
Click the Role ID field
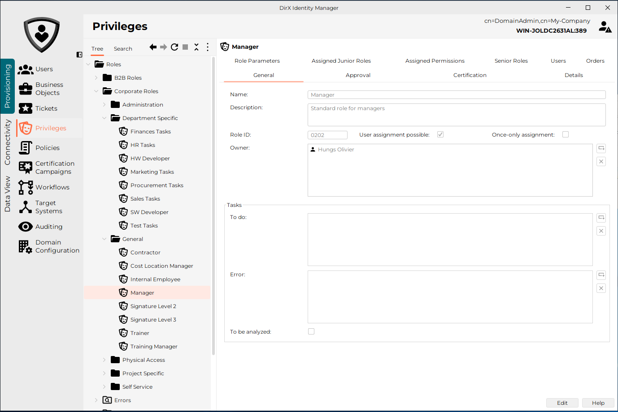coord(327,135)
